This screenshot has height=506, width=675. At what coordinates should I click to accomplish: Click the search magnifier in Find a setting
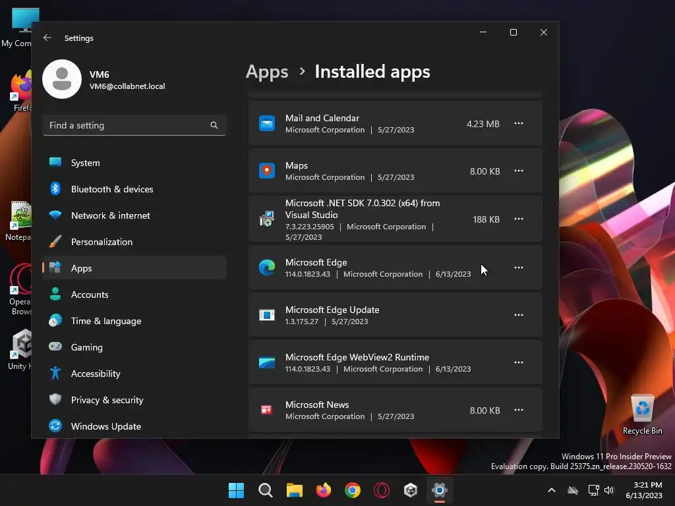click(214, 125)
